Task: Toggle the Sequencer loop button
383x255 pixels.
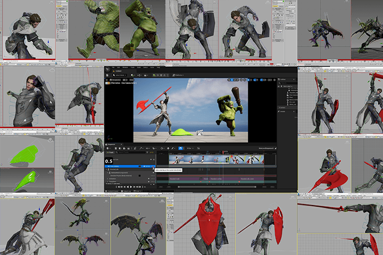Action: 145,187
